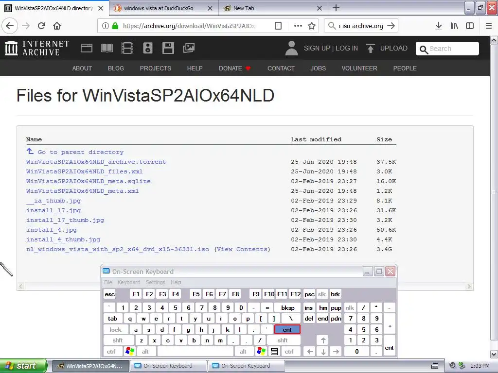Open a new tab with plus button
The image size is (498, 373).
tap(336, 8)
